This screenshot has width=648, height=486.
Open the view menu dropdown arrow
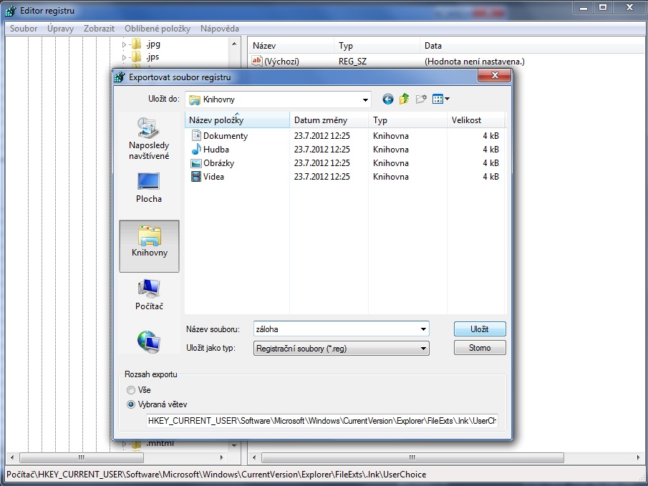click(448, 99)
